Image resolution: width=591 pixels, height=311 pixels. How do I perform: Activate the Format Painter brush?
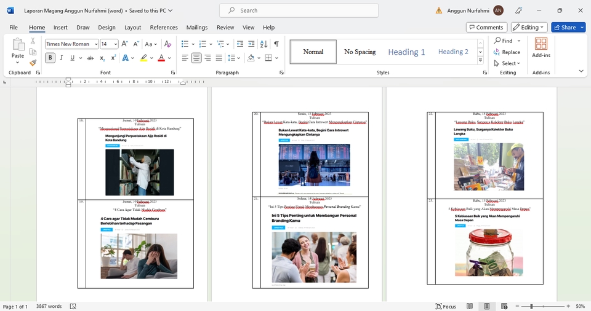pyautogui.click(x=33, y=63)
